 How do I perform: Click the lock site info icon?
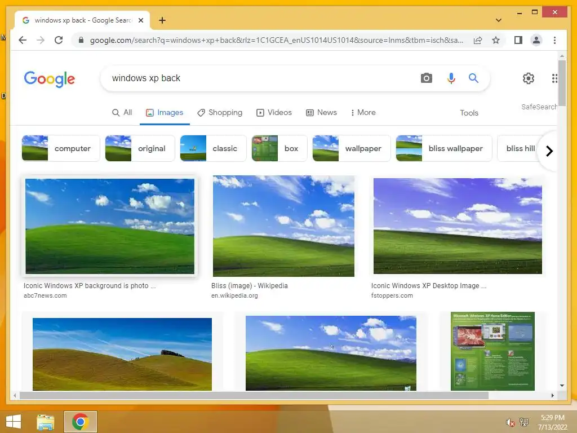(81, 40)
